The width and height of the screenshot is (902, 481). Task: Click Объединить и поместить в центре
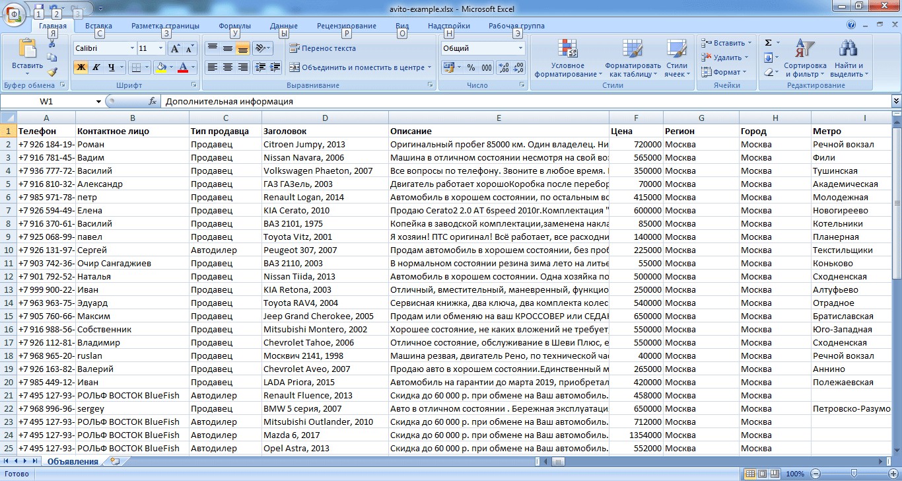click(x=360, y=67)
